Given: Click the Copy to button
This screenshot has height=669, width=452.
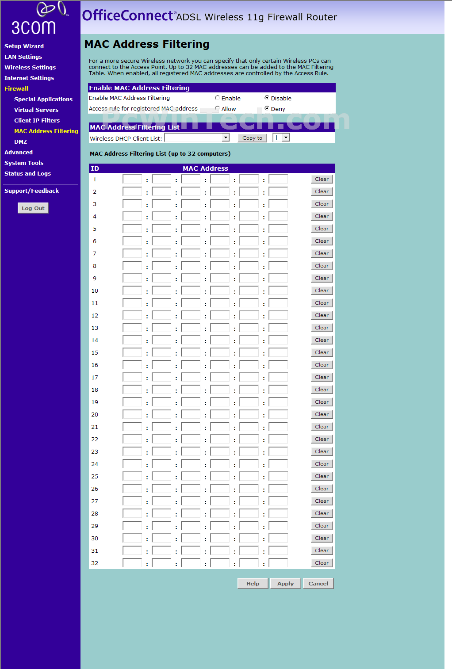Looking at the screenshot, I should click(x=252, y=138).
